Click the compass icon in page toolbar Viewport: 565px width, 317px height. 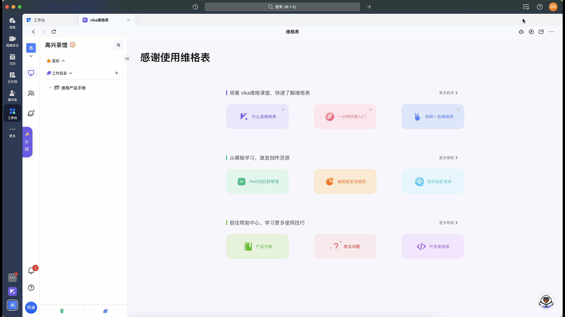(531, 32)
